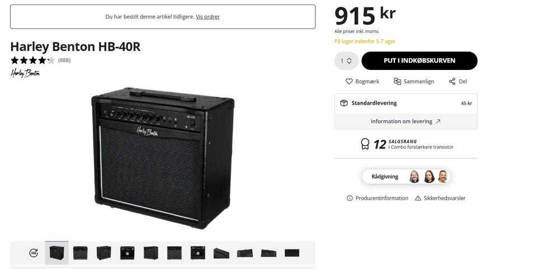Click the Sikkerhedsvarsler warning triangle icon
537x269 pixels.
click(418, 198)
